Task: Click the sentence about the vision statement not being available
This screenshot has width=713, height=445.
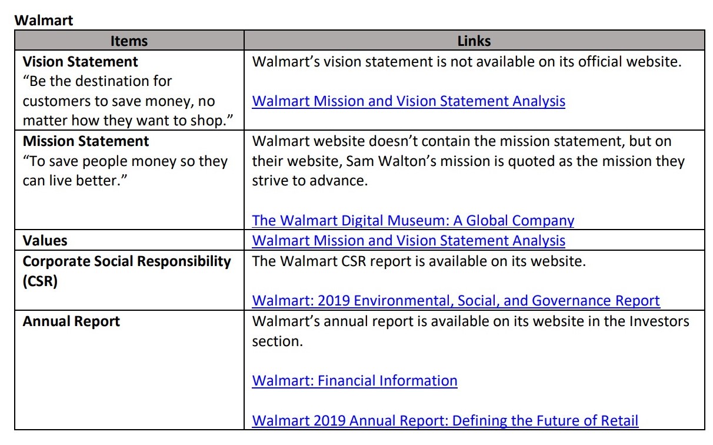Action: click(x=467, y=61)
